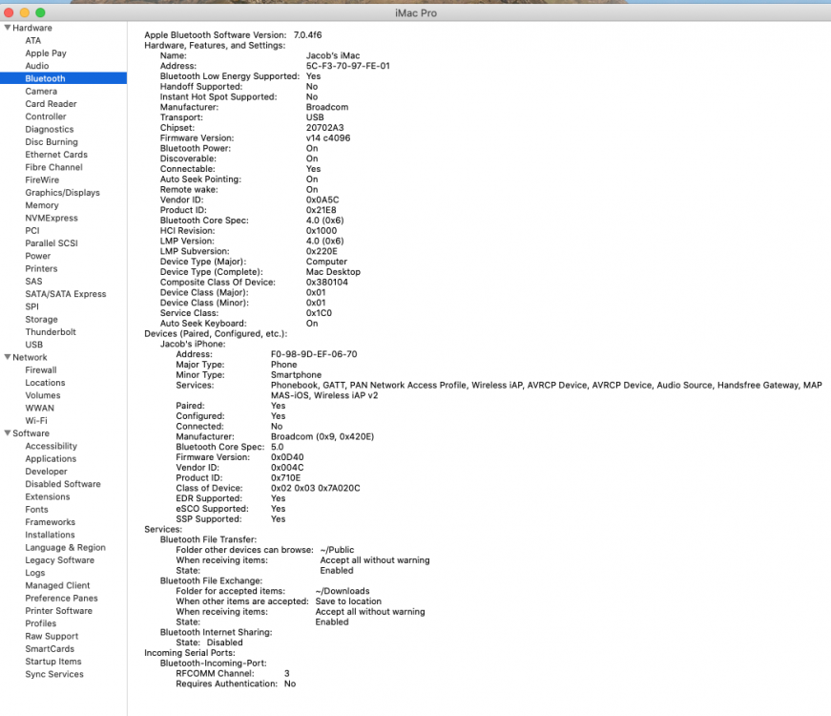The image size is (831, 716).
Task: Open the Audio hardware entry
Action: point(37,66)
